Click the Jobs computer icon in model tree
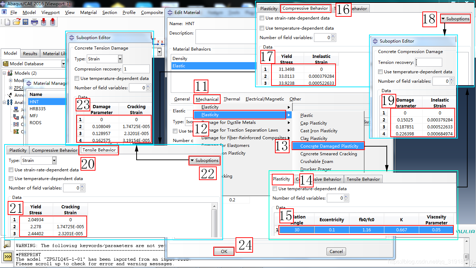 (16, 109)
